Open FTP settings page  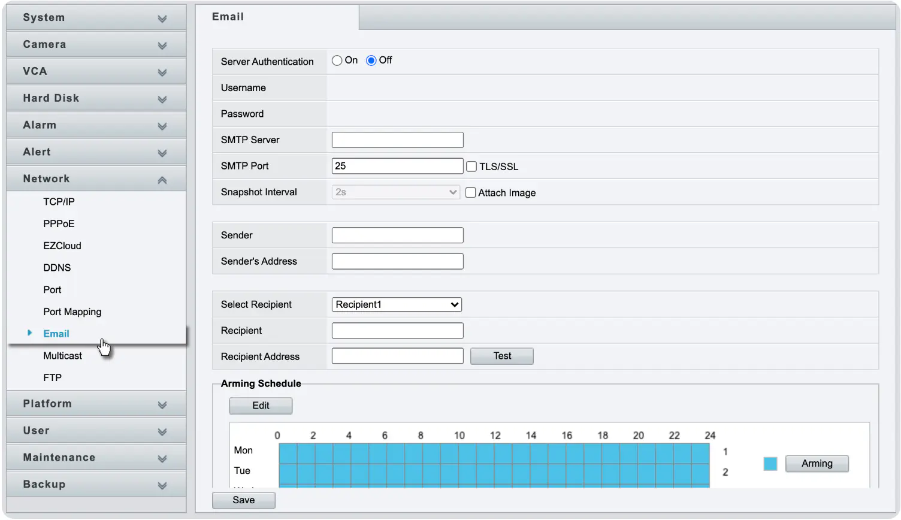(x=52, y=378)
